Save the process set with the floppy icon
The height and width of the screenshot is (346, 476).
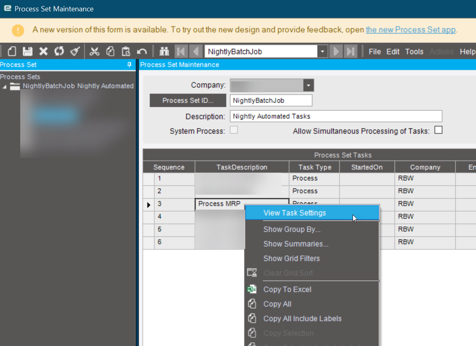(x=28, y=51)
